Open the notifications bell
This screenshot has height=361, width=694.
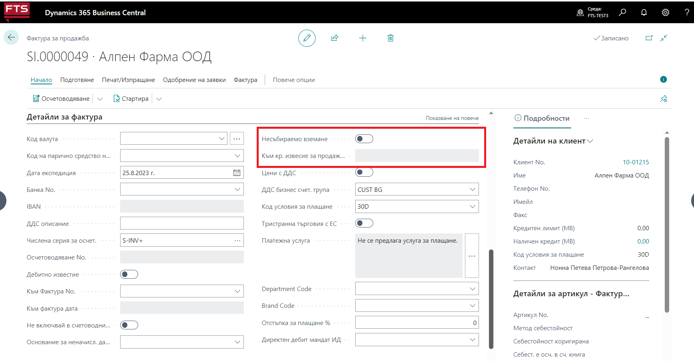click(x=644, y=12)
